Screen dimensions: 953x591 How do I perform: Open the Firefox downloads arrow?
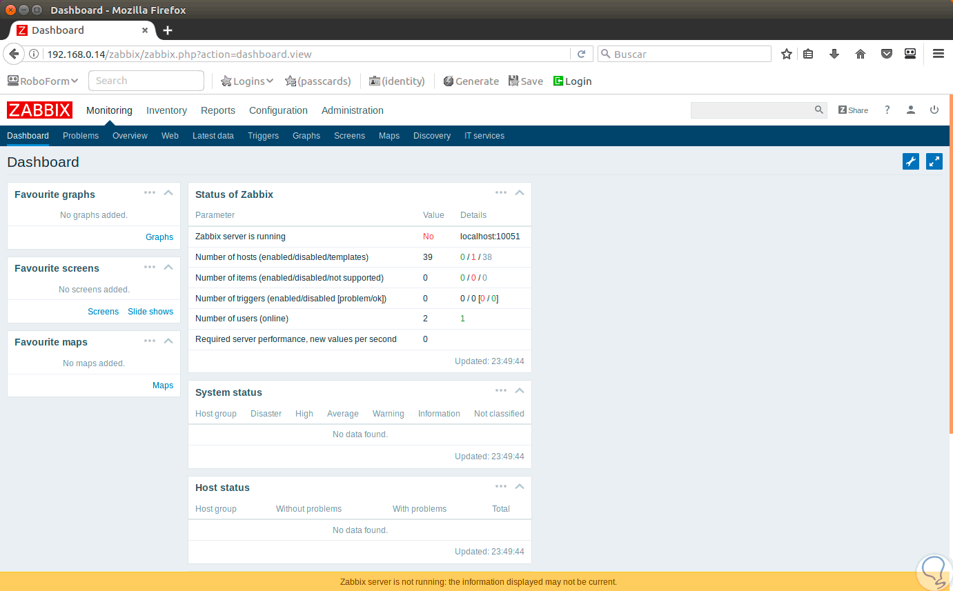click(834, 54)
